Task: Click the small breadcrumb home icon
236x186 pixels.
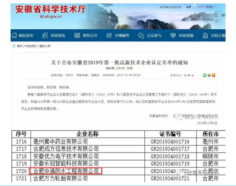Action: (14, 46)
